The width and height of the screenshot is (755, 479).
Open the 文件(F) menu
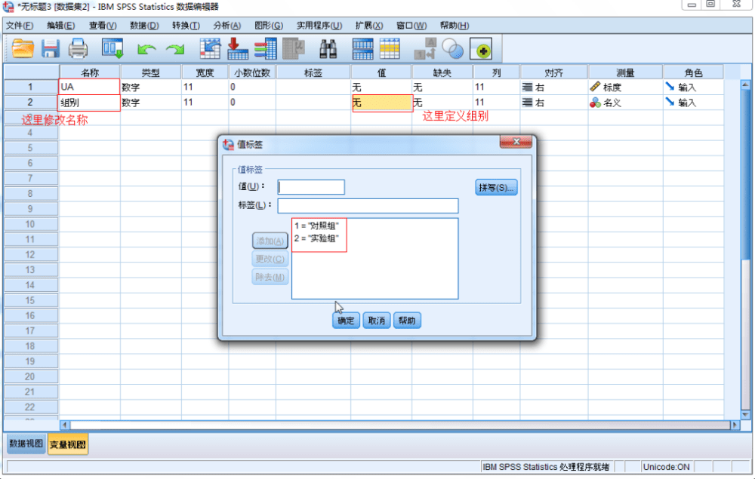pyautogui.click(x=20, y=26)
